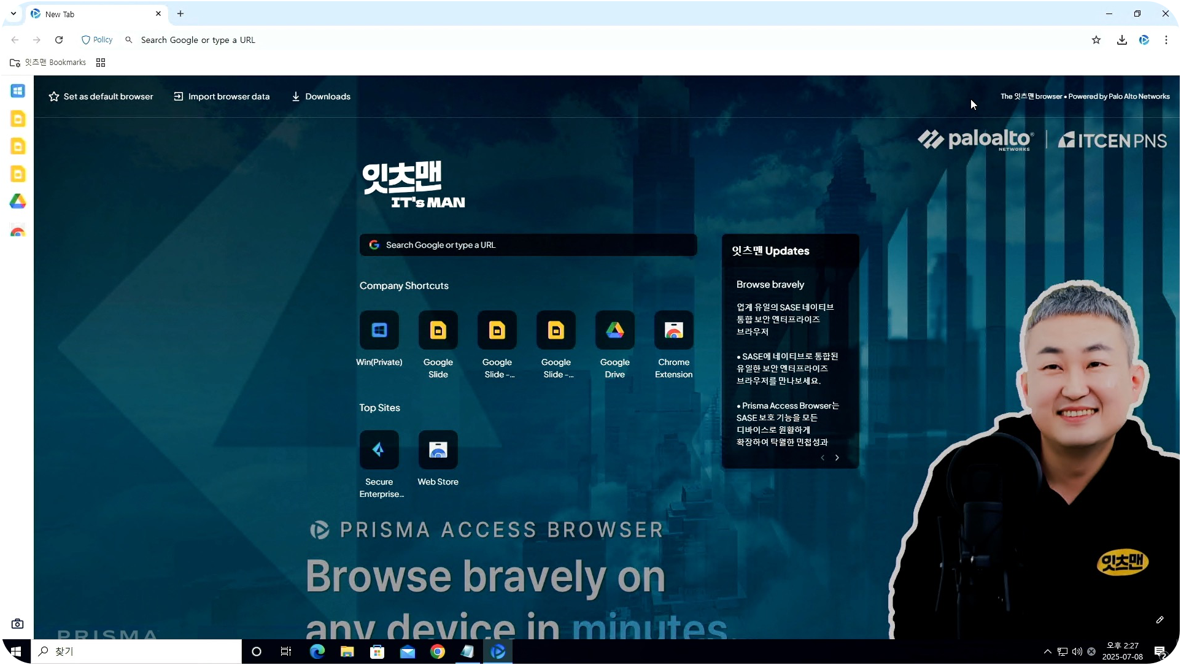The width and height of the screenshot is (1181, 665).
Task: Launch Microsoft Edge from the taskbar
Action: click(x=317, y=652)
